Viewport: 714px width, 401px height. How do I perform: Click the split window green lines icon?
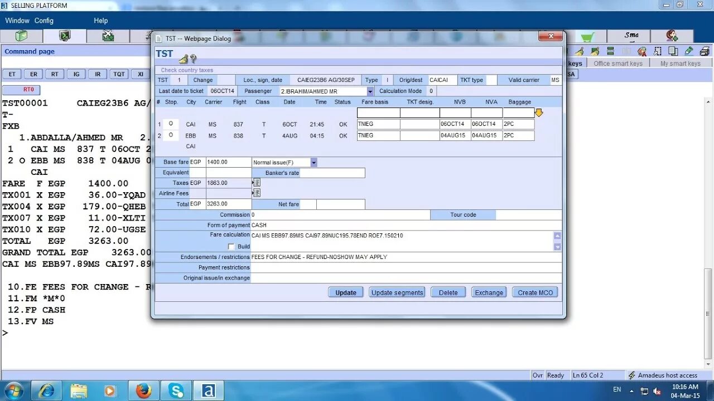[x=611, y=51]
